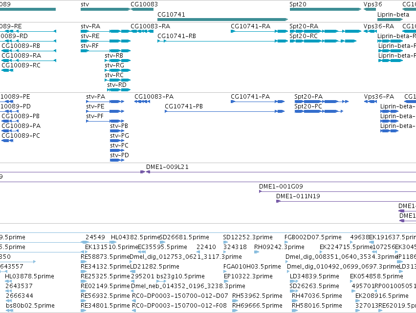The width and height of the screenshot is (416, 313).
Task: Click the EST RH69666.5prime
Action: 257,306
